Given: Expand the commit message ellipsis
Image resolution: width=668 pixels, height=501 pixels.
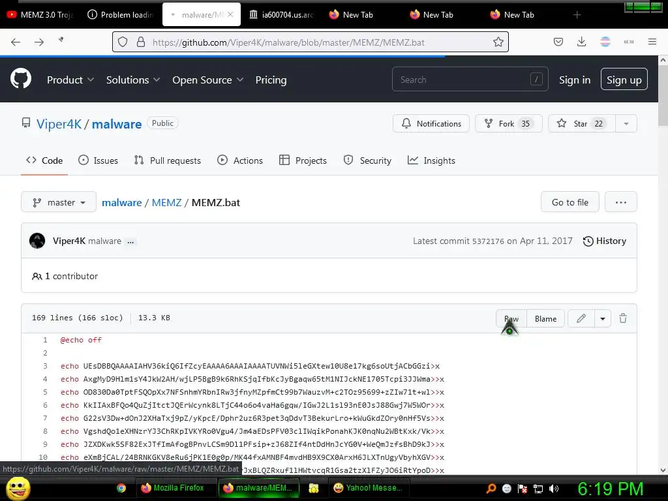Looking at the screenshot, I should pos(130,241).
